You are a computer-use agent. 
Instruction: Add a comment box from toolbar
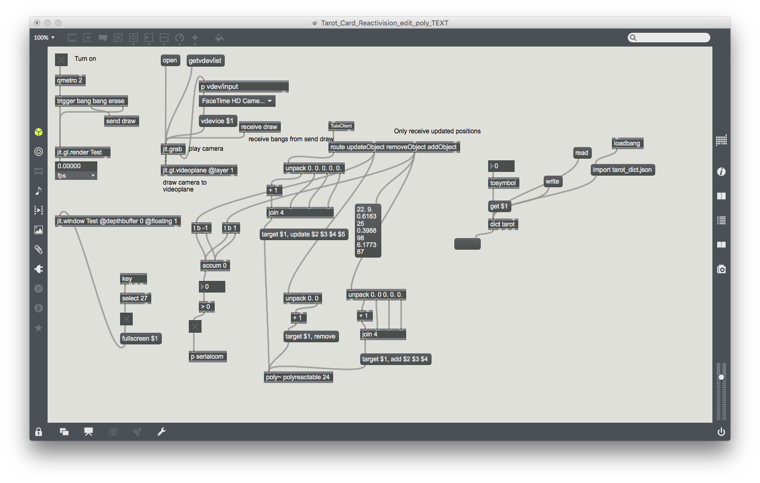pyautogui.click(x=103, y=38)
